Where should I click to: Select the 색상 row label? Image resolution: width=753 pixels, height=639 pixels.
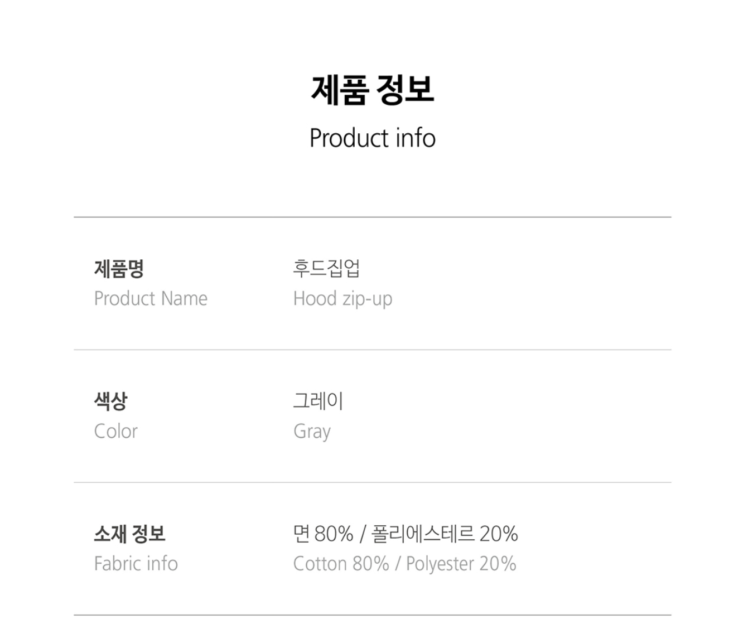[x=110, y=401]
